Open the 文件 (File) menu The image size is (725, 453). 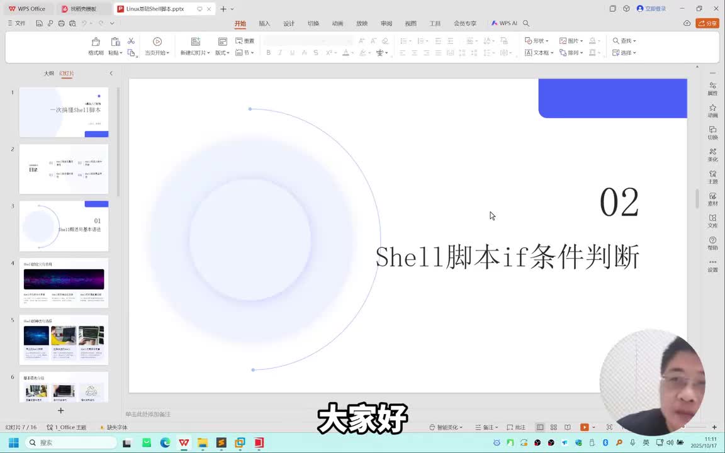(16, 23)
